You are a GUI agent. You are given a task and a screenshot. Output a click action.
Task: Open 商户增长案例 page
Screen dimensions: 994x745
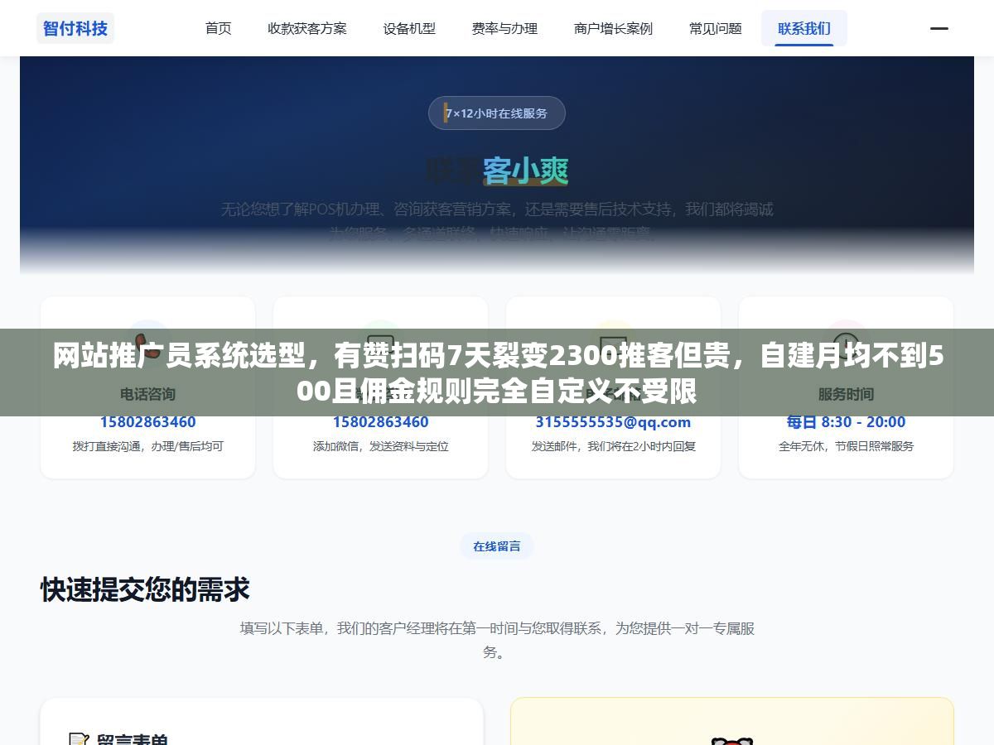pos(613,28)
